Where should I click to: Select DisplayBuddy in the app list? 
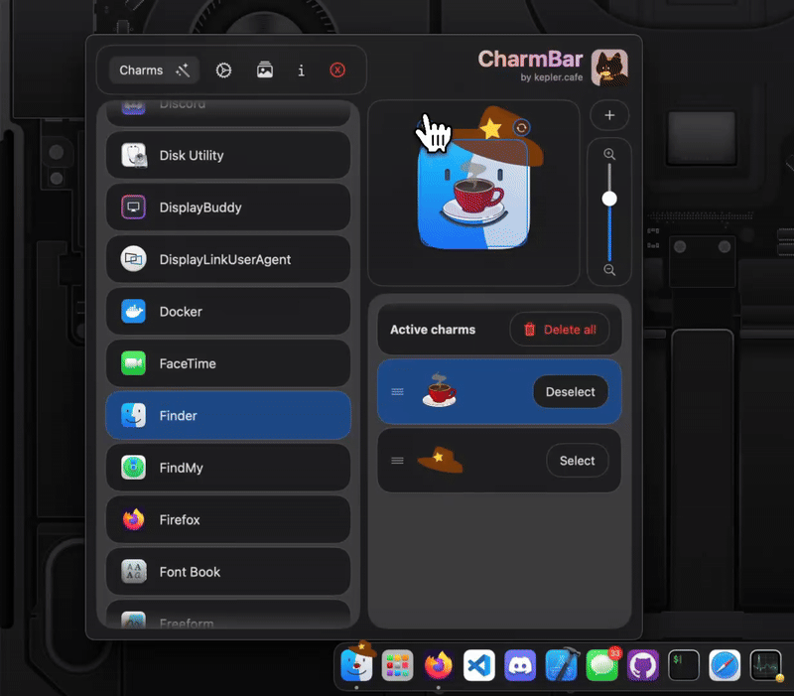[x=228, y=208]
